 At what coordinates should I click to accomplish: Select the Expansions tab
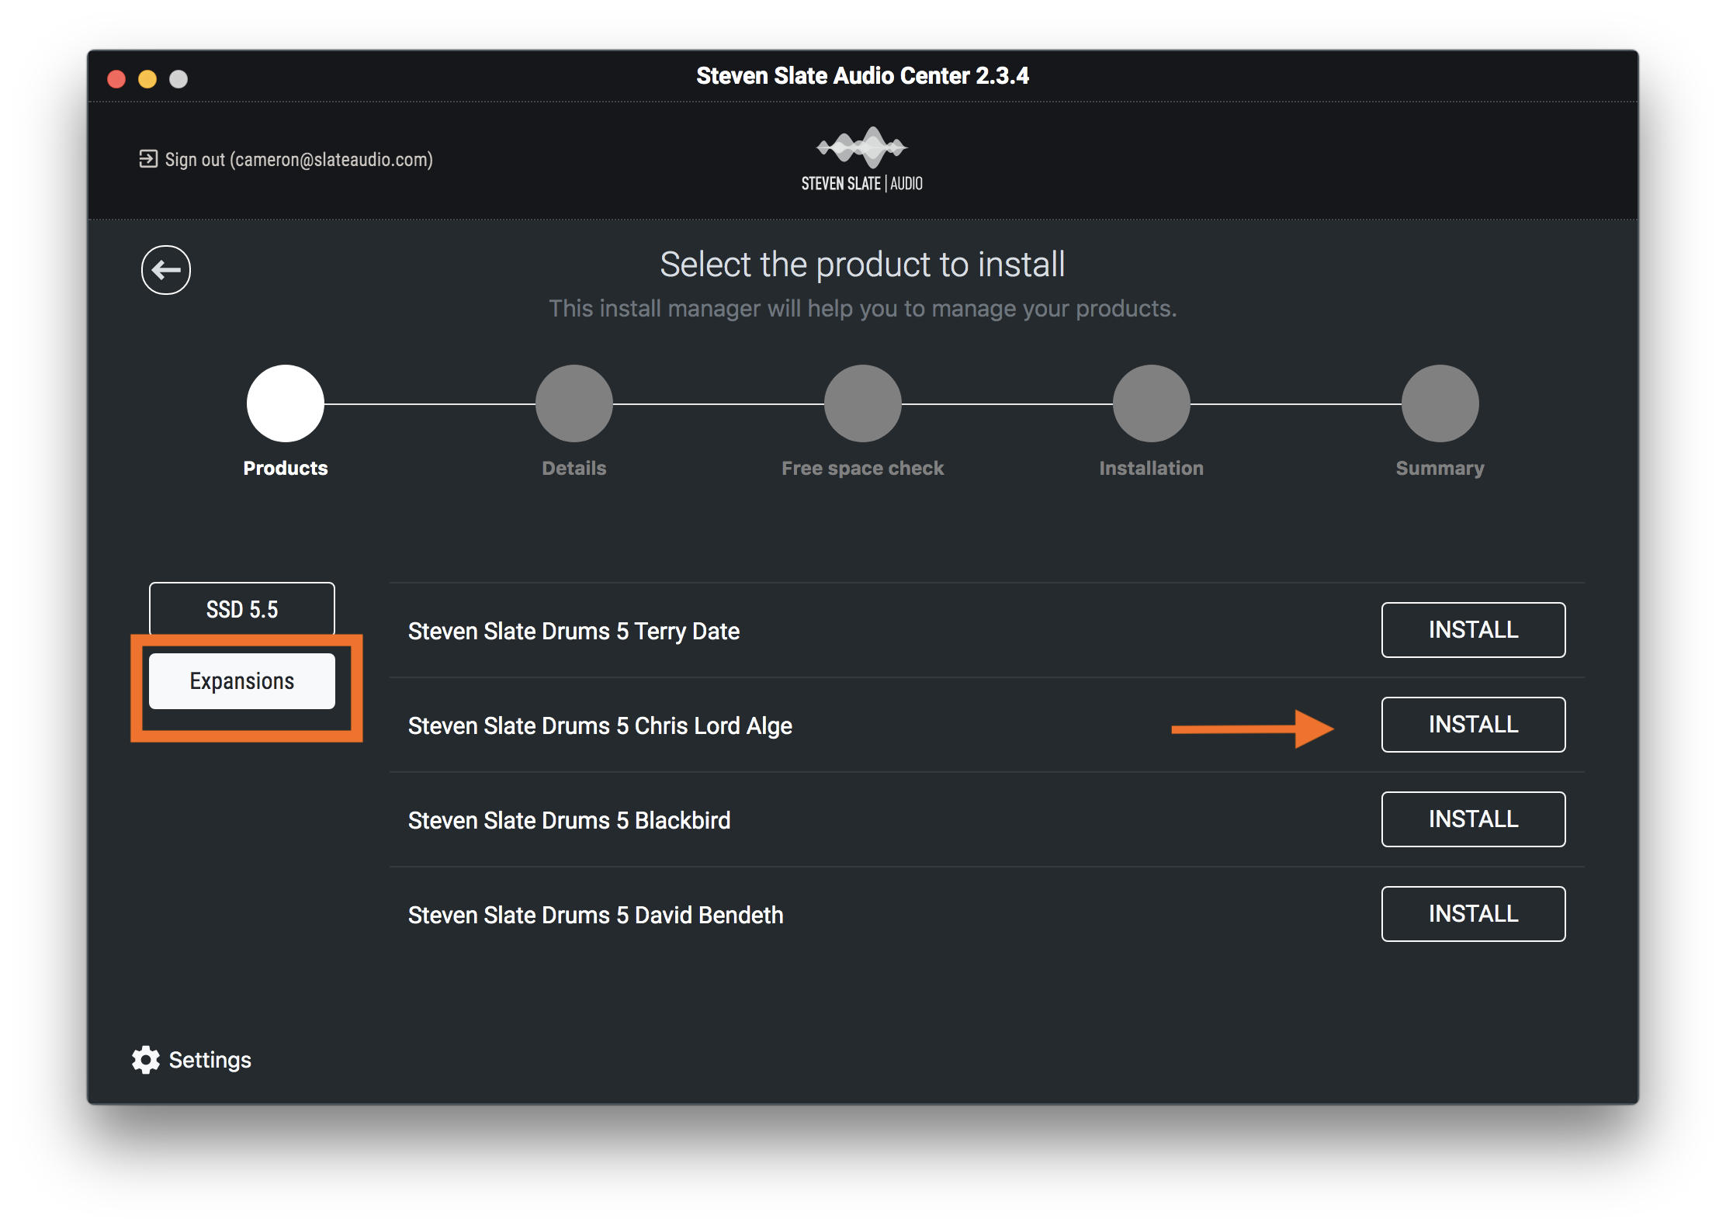coord(242,681)
